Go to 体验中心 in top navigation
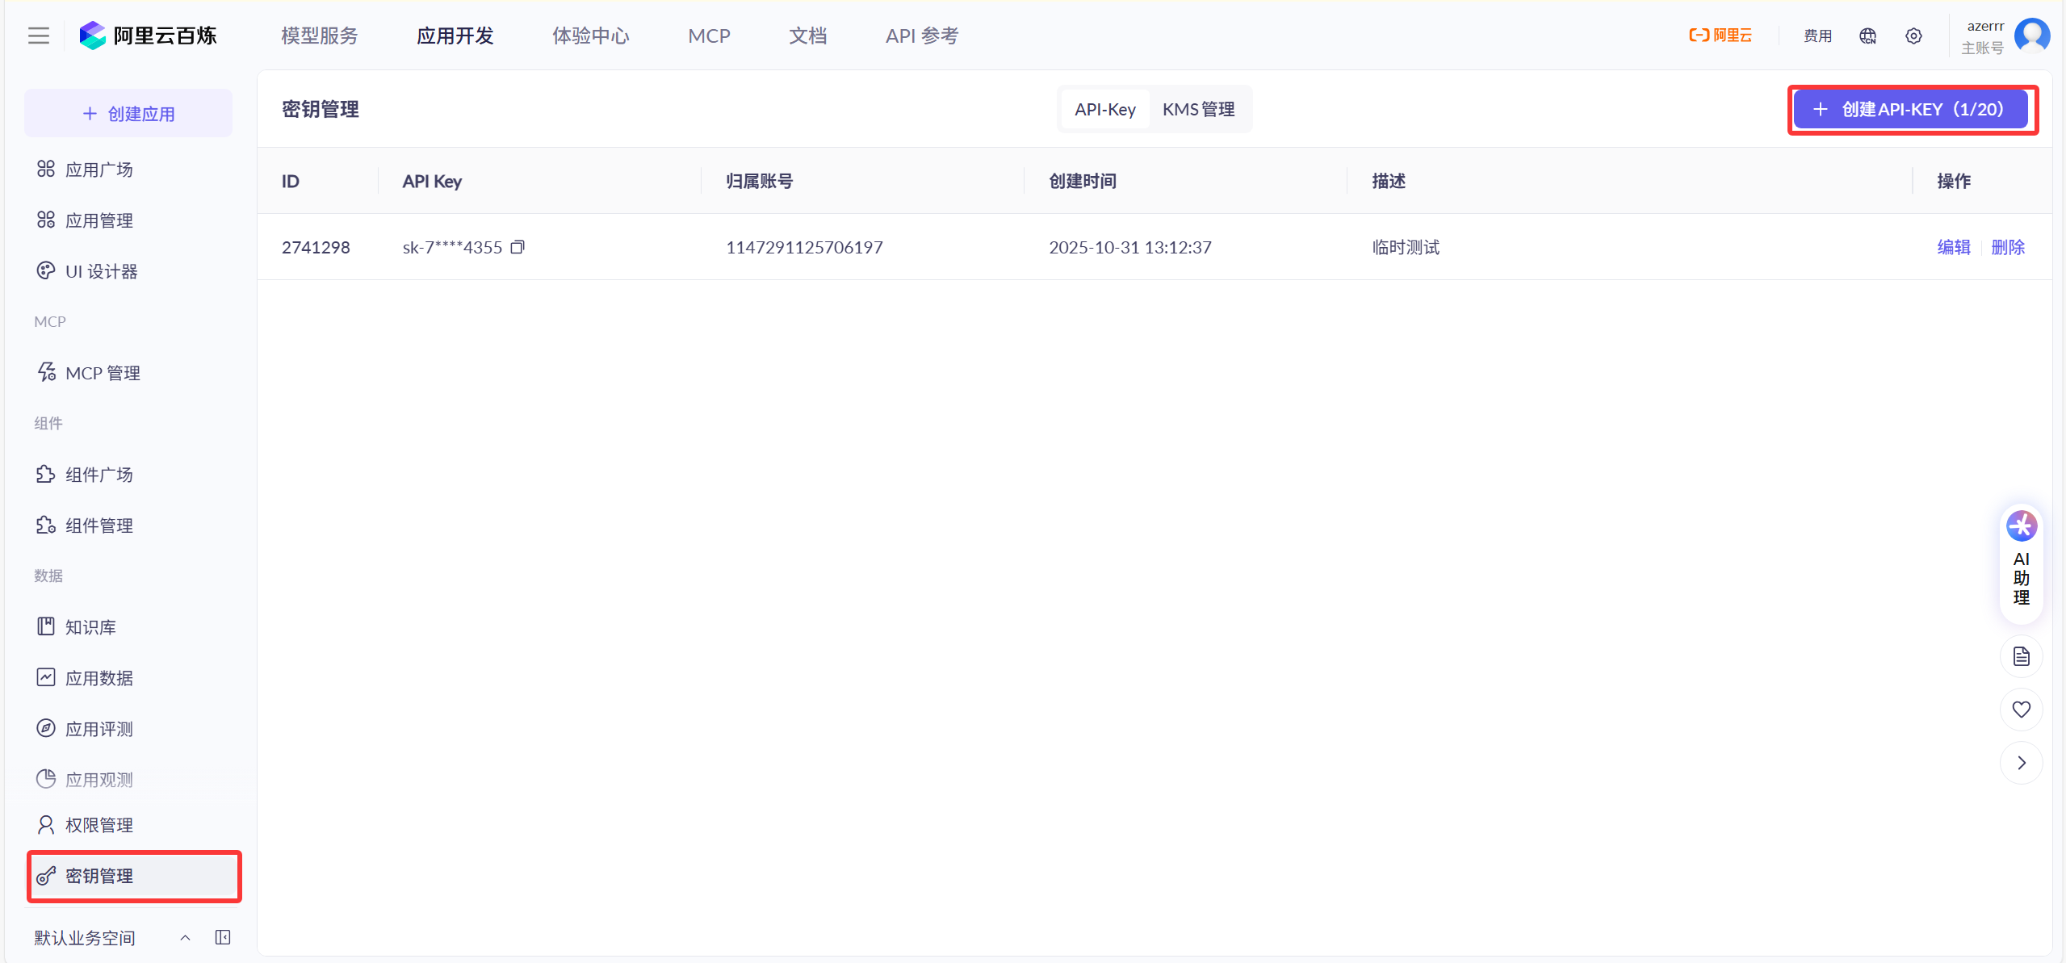 [x=590, y=36]
